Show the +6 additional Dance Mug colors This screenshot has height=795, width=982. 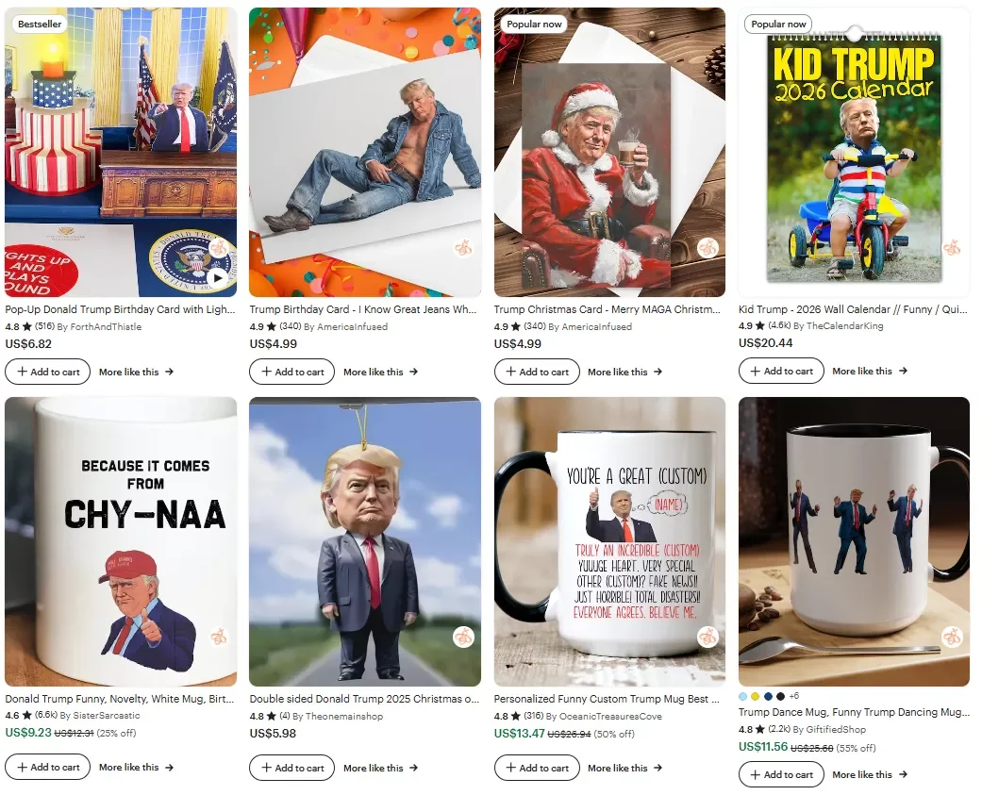tap(794, 696)
